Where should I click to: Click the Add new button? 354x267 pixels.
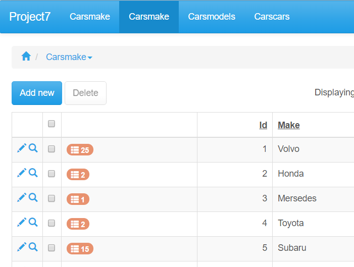click(x=37, y=93)
